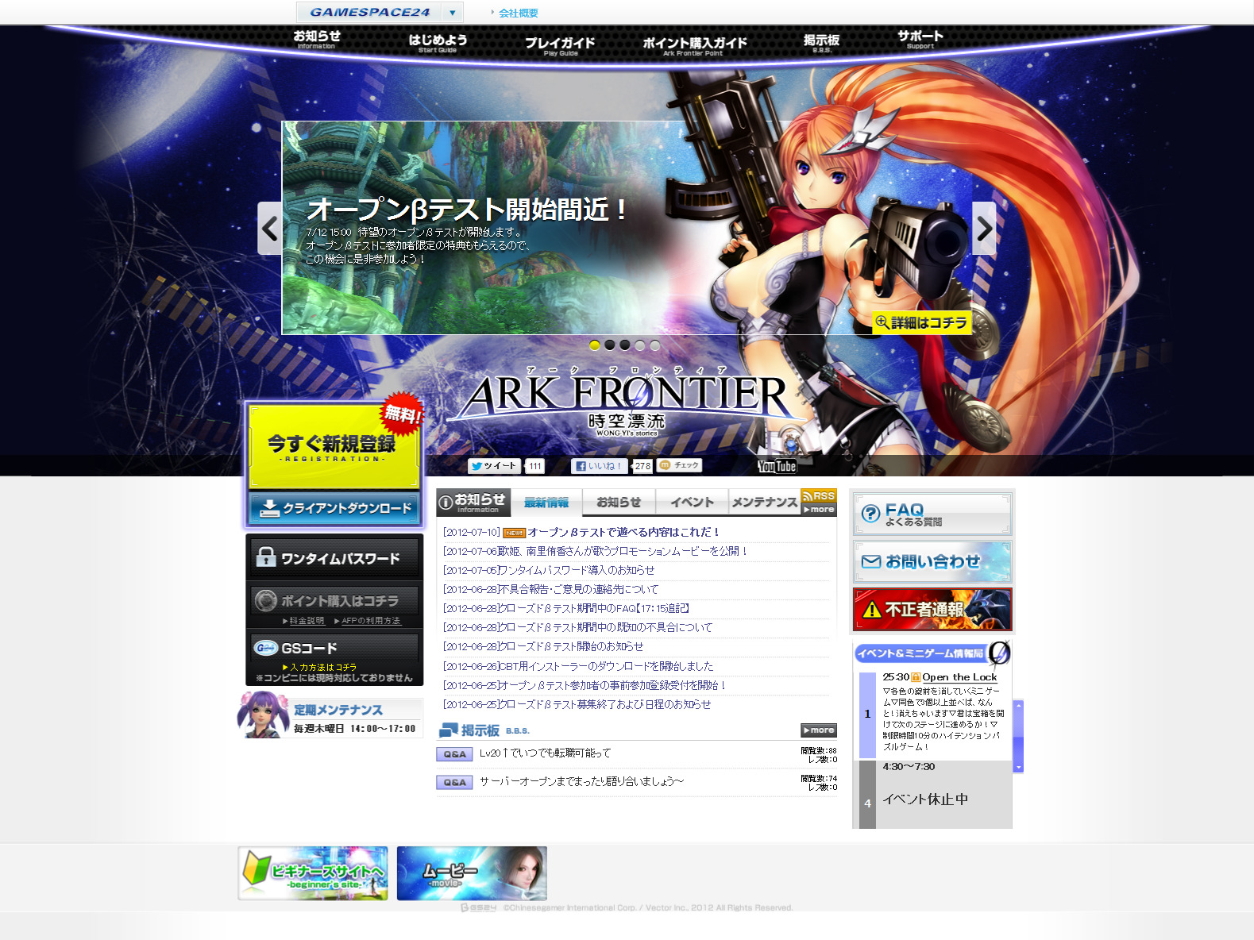The image size is (1254, 940).
Task: Open ワンタイムパスワード lock button
Action: point(334,558)
